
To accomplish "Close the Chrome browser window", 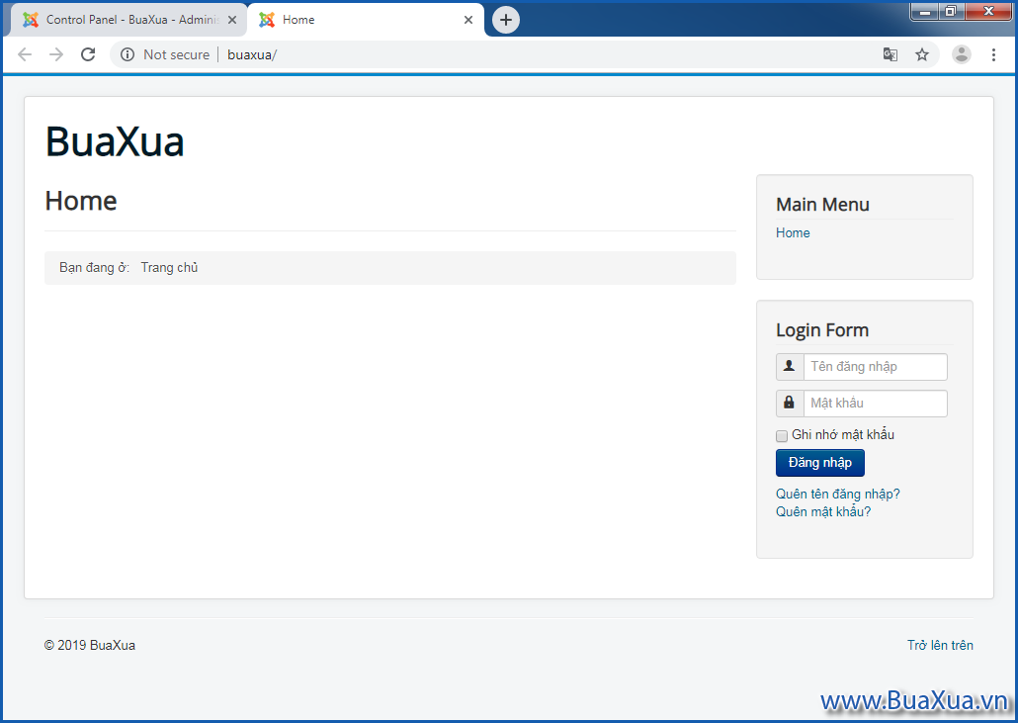I will 988,11.
